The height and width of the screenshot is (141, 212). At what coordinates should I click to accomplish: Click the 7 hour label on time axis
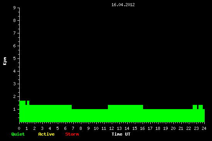click(73, 128)
